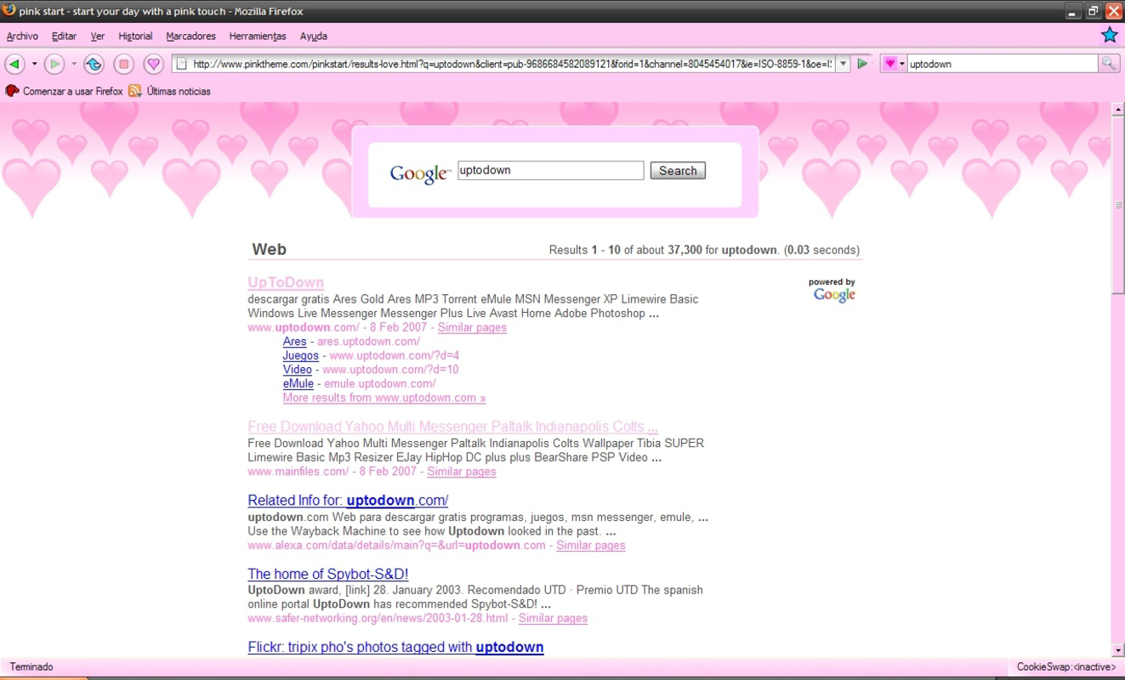
Task: Open Related Info for uptodown.com result
Action: 348,500
